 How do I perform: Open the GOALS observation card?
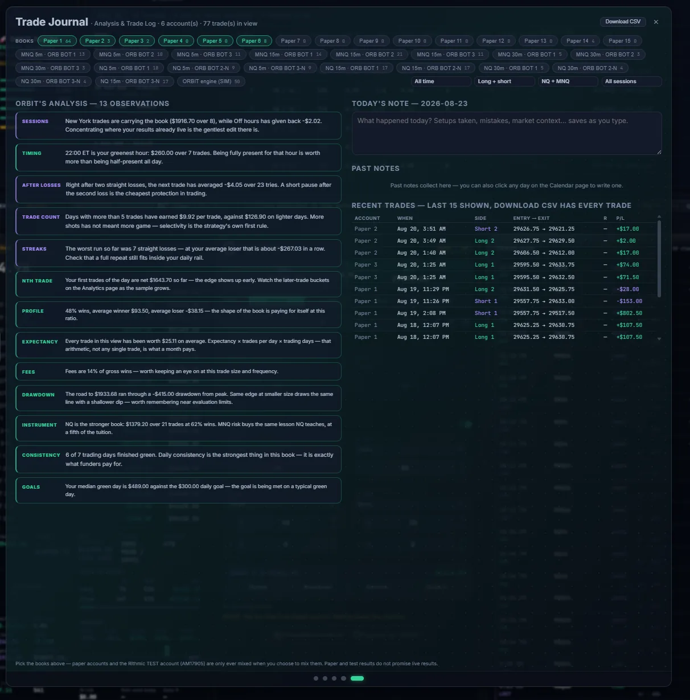pyautogui.click(x=178, y=490)
